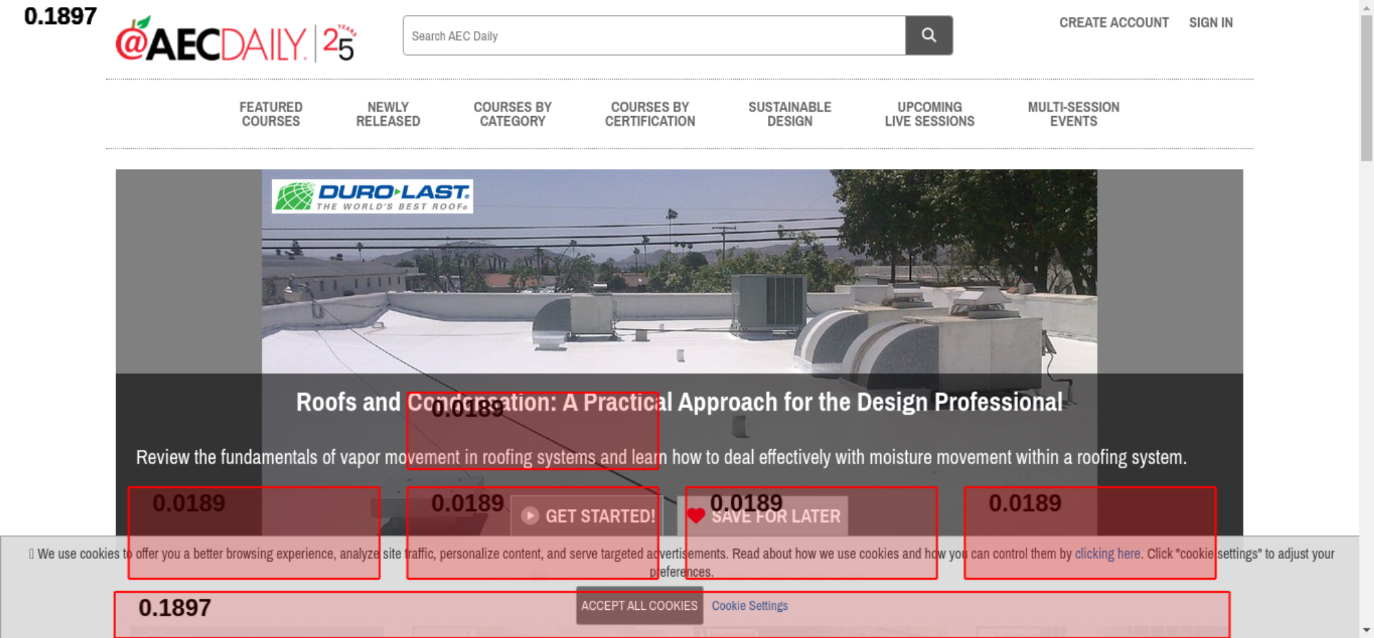Open the Multi-Session Events page
Screen dimensions: 1374x638
click(1073, 114)
